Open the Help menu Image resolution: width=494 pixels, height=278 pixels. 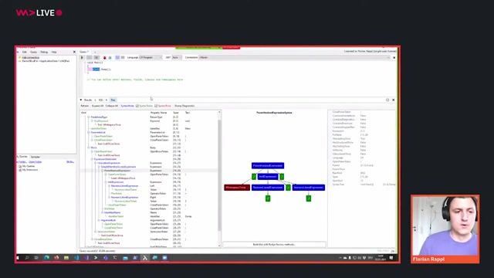pos(54,52)
